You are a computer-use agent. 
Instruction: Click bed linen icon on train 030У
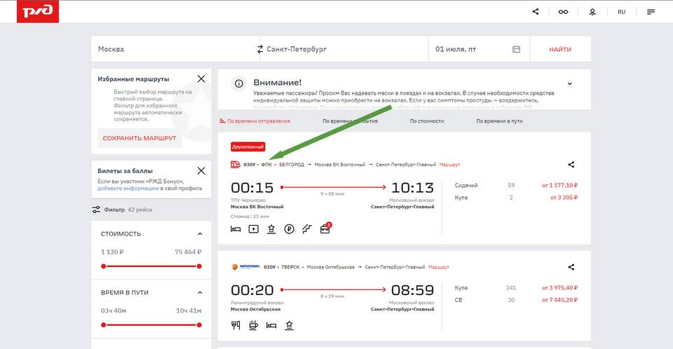click(x=236, y=229)
